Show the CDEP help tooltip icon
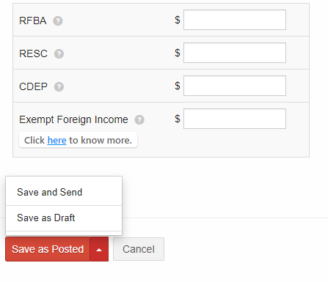328x282 pixels. pos(59,86)
